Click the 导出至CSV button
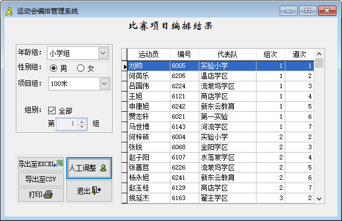The height and width of the screenshot is (221, 342). (x=41, y=179)
